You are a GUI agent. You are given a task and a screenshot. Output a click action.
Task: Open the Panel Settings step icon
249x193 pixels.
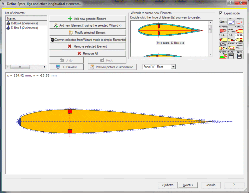click(x=231, y=30)
